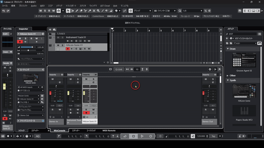Open All MIDI Inputs dropdown
Image resolution: width=264 pixels, height=148 pixels.
click(28, 87)
